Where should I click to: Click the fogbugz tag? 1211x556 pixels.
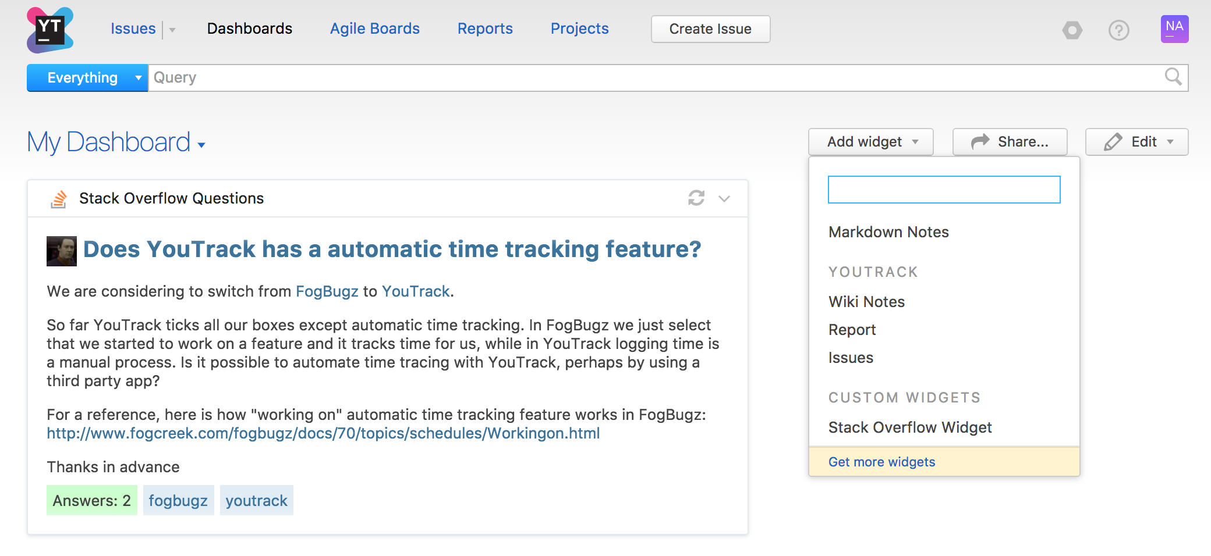click(x=178, y=500)
